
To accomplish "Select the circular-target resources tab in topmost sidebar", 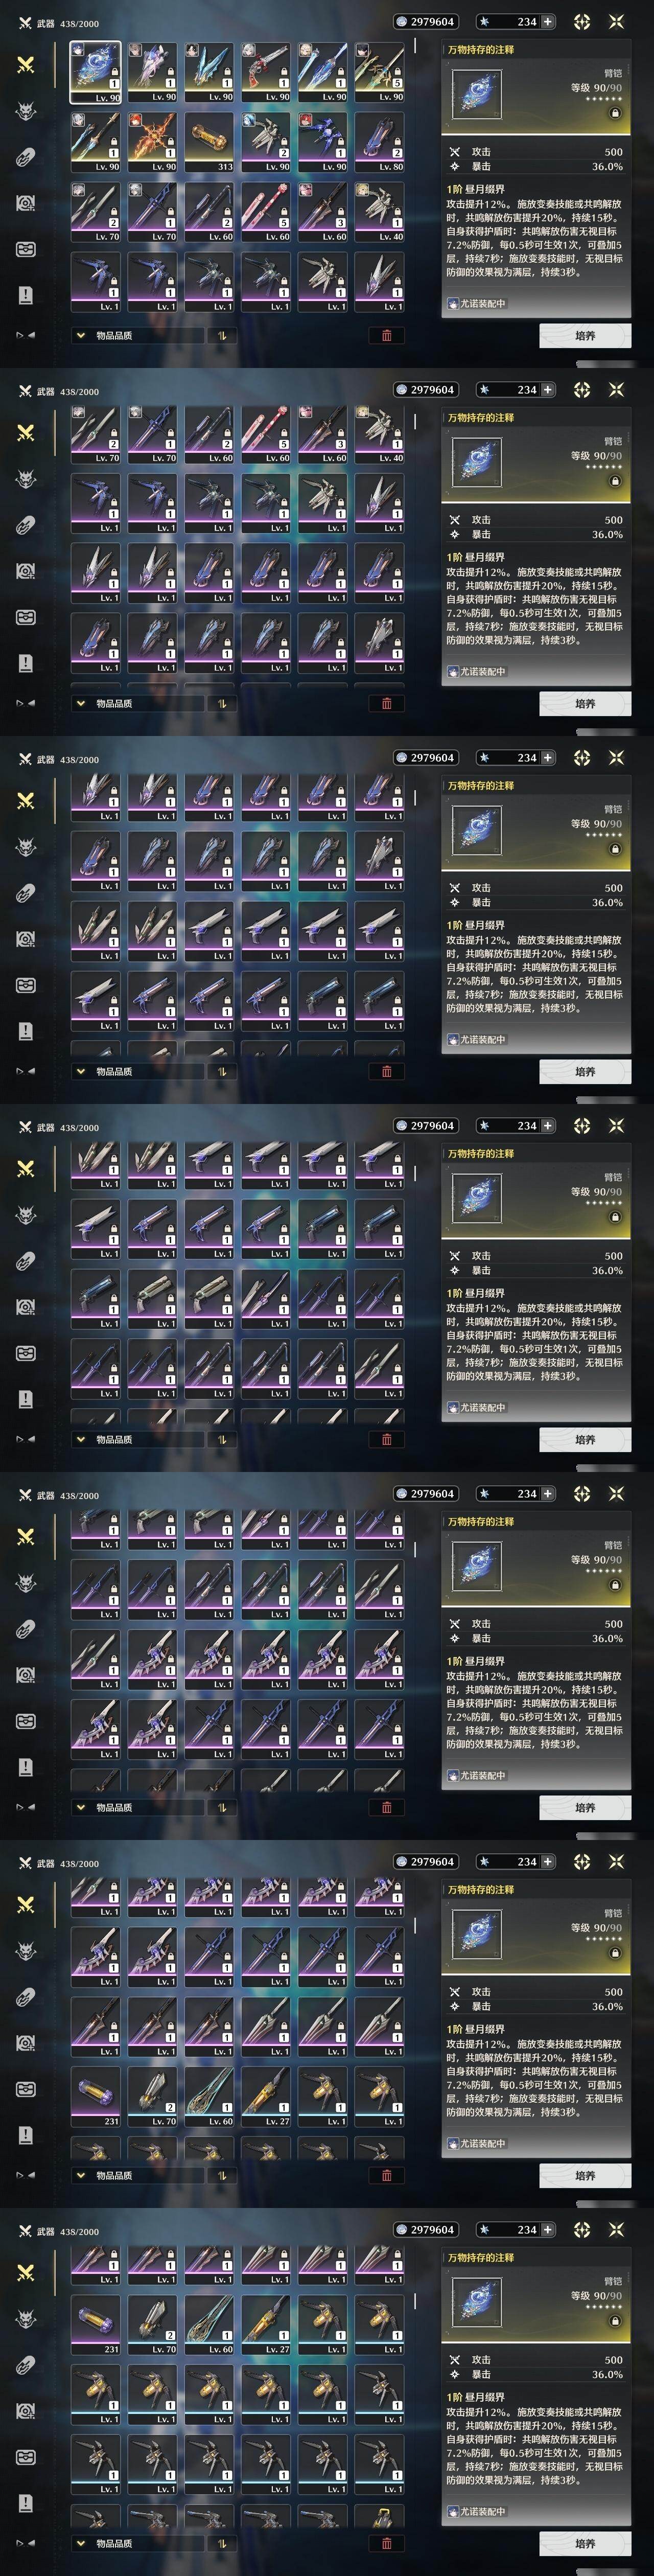I will coord(26,203).
